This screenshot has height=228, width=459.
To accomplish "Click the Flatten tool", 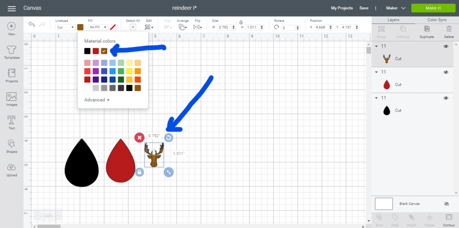I will tap(429, 217).
